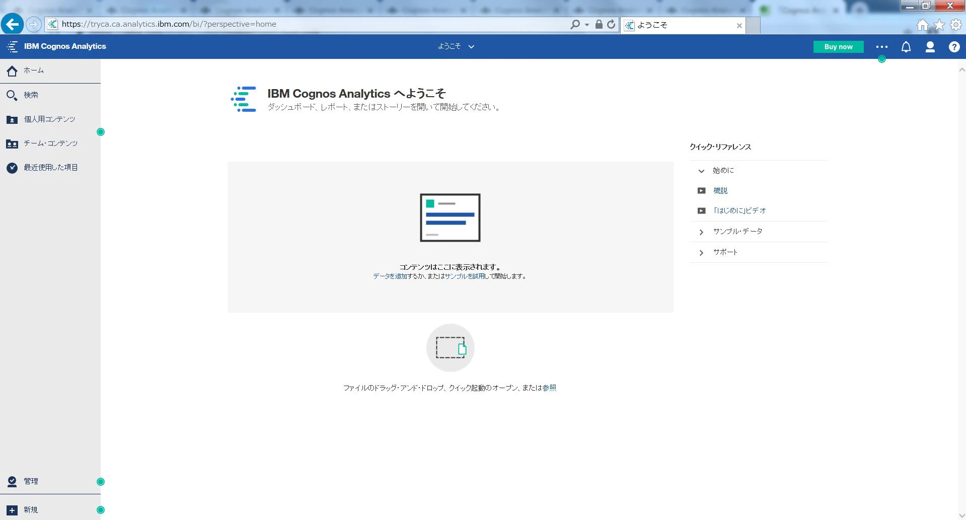Open the help question mark icon
The height and width of the screenshot is (520, 966).
pos(954,47)
